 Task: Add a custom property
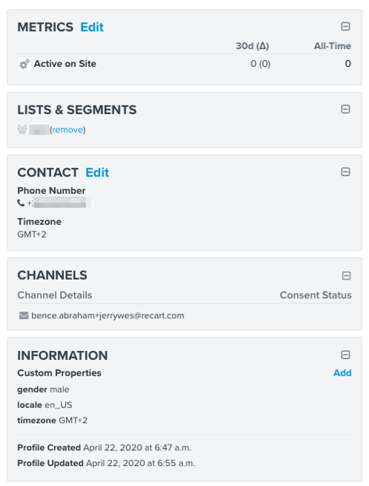[x=342, y=373]
